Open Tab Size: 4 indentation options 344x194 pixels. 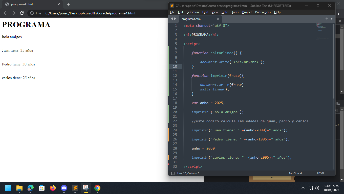pyautogui.click(x=295, y=173)
